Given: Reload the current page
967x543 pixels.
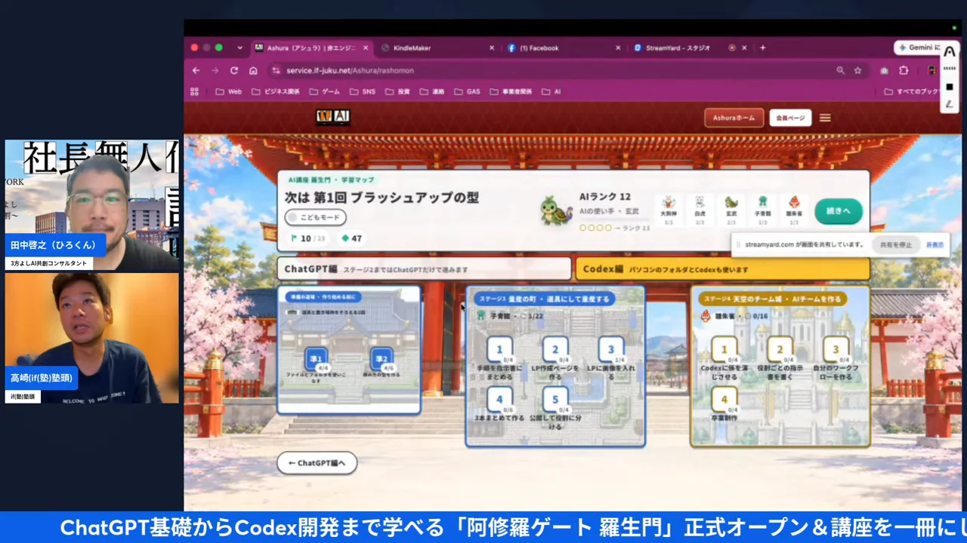Looking at the screenshot, I should point(234,70).
